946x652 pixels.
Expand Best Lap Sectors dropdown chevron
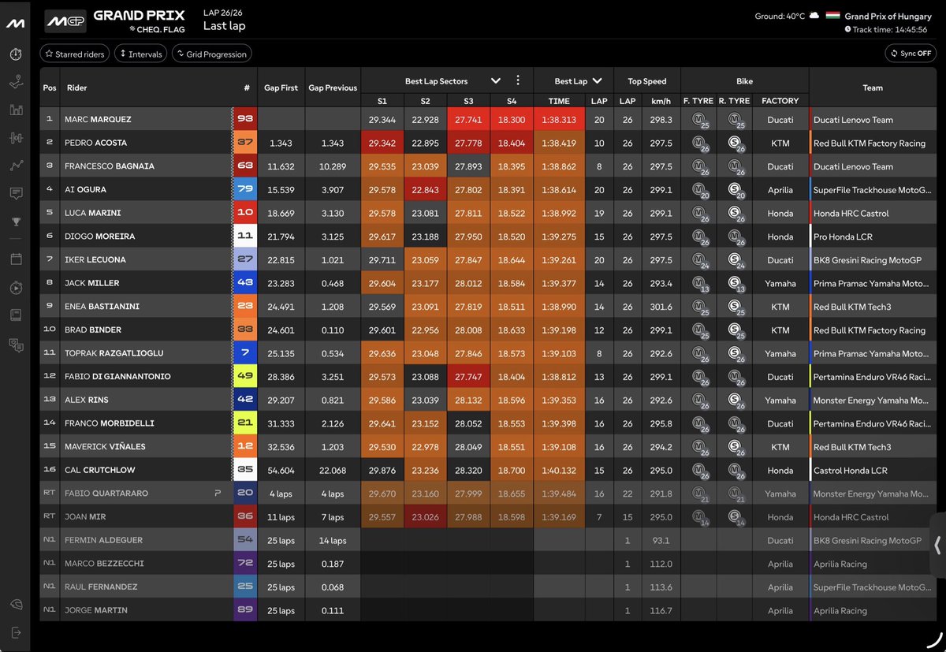[496, 80]
